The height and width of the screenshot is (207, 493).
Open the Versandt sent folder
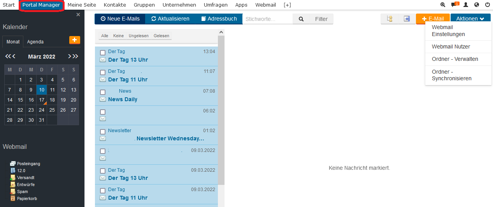22,178
